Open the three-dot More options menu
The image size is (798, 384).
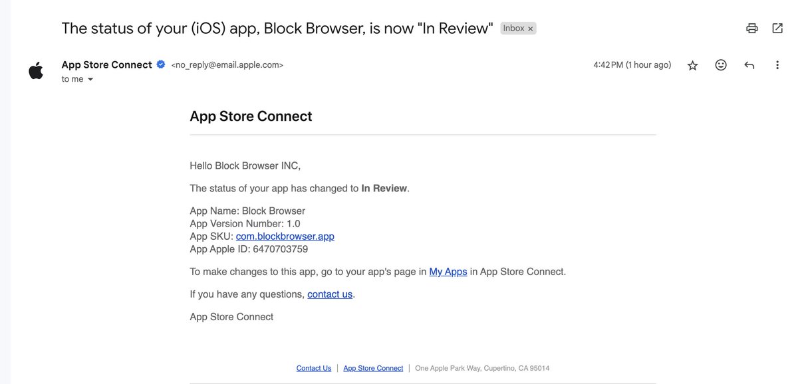[x=777, y=65]
